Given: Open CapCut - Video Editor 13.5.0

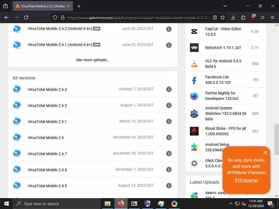Looking at the screenshot, I should 223,32.
